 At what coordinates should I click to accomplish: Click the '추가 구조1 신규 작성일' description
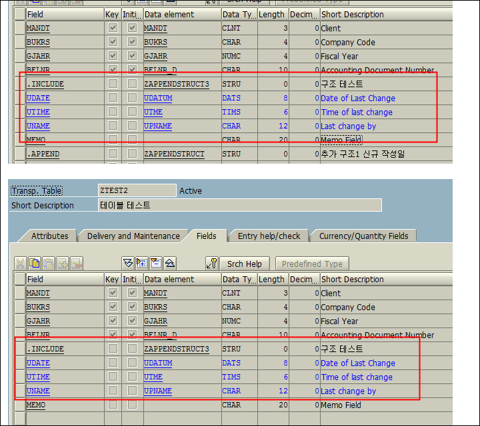[x=363, y=154]
